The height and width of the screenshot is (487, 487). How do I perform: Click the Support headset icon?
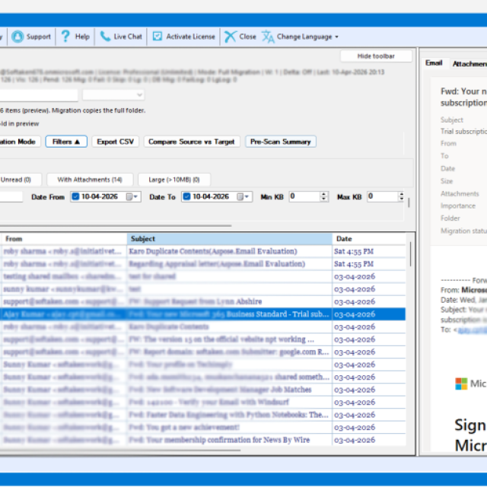pyautogui.click(x=18, y=36)
